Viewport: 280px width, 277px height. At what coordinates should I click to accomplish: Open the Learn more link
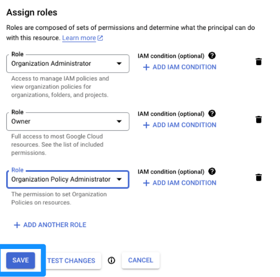click(79, 38)
